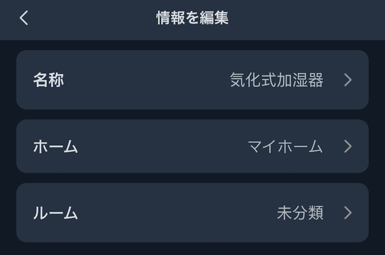Edit the 気化式加湿器 name value
Viewport: 385px width, 255px height.
pyautogui.click(x=276, y=80)
